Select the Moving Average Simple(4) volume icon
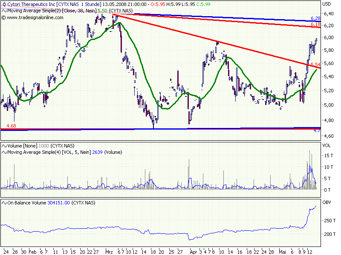The height and width of the screenshot is (255, 341). pos(4,152)
